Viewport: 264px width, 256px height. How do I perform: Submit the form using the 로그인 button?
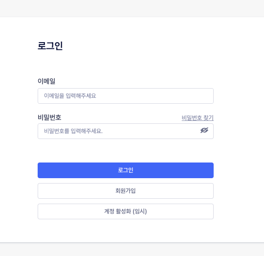tap(126, 170)
